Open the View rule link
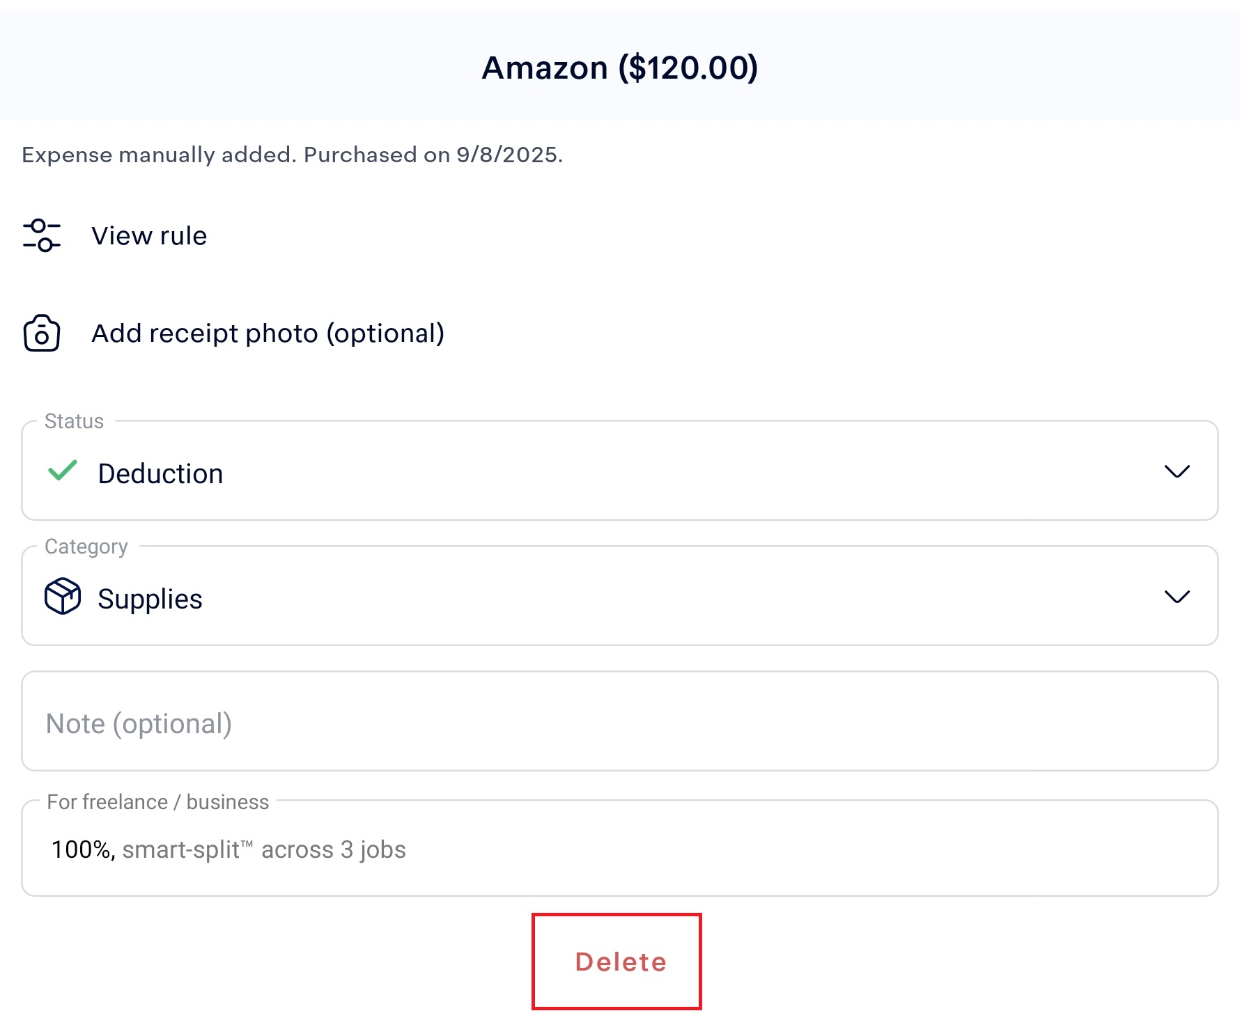Viewport: 1240px width, 1027px height. [149, 236]
